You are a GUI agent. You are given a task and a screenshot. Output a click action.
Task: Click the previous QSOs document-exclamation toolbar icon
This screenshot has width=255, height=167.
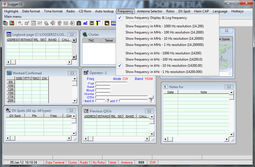tap(40, 23)
